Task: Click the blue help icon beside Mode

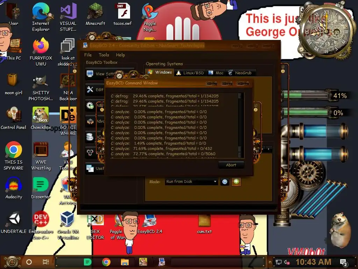Action: click(225, 182)
